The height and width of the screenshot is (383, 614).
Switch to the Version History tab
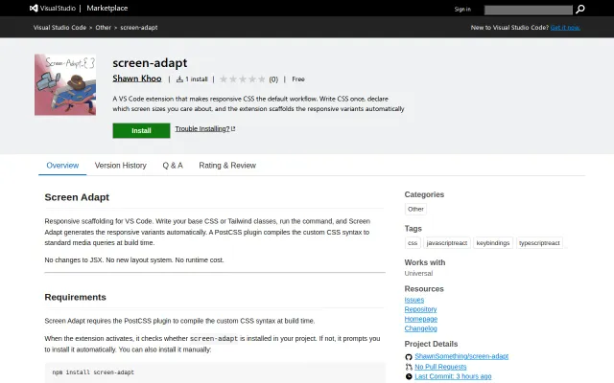click(120, 166)
